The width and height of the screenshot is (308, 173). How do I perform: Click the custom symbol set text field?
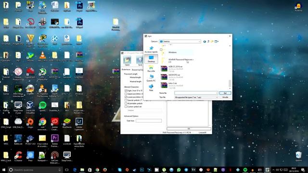tap(145, 111)
